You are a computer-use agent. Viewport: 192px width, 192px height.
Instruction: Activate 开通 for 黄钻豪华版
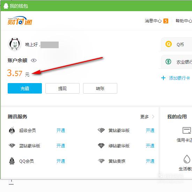[x=150, y=131]
